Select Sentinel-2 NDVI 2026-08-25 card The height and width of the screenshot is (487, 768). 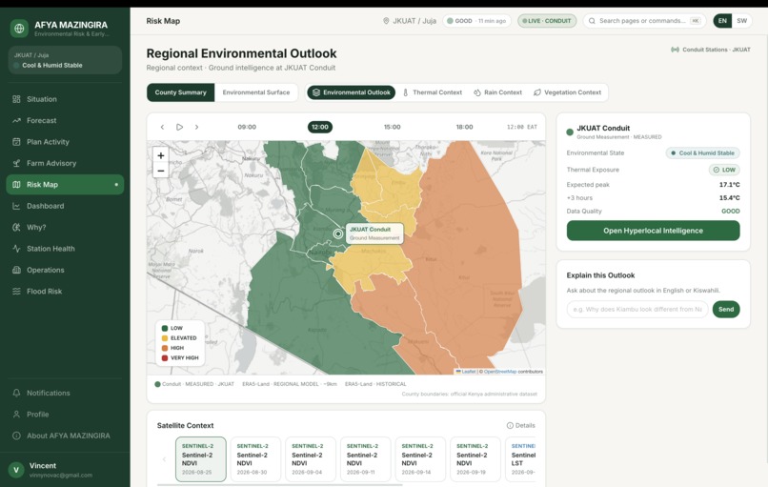pos(201,459)
